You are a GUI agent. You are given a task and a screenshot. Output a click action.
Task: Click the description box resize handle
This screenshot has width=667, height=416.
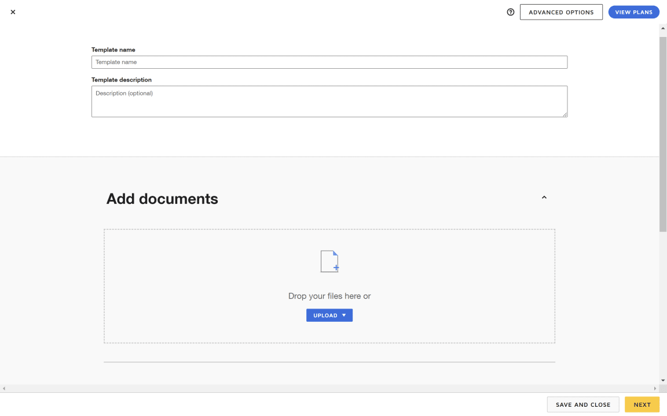point(565,115)
